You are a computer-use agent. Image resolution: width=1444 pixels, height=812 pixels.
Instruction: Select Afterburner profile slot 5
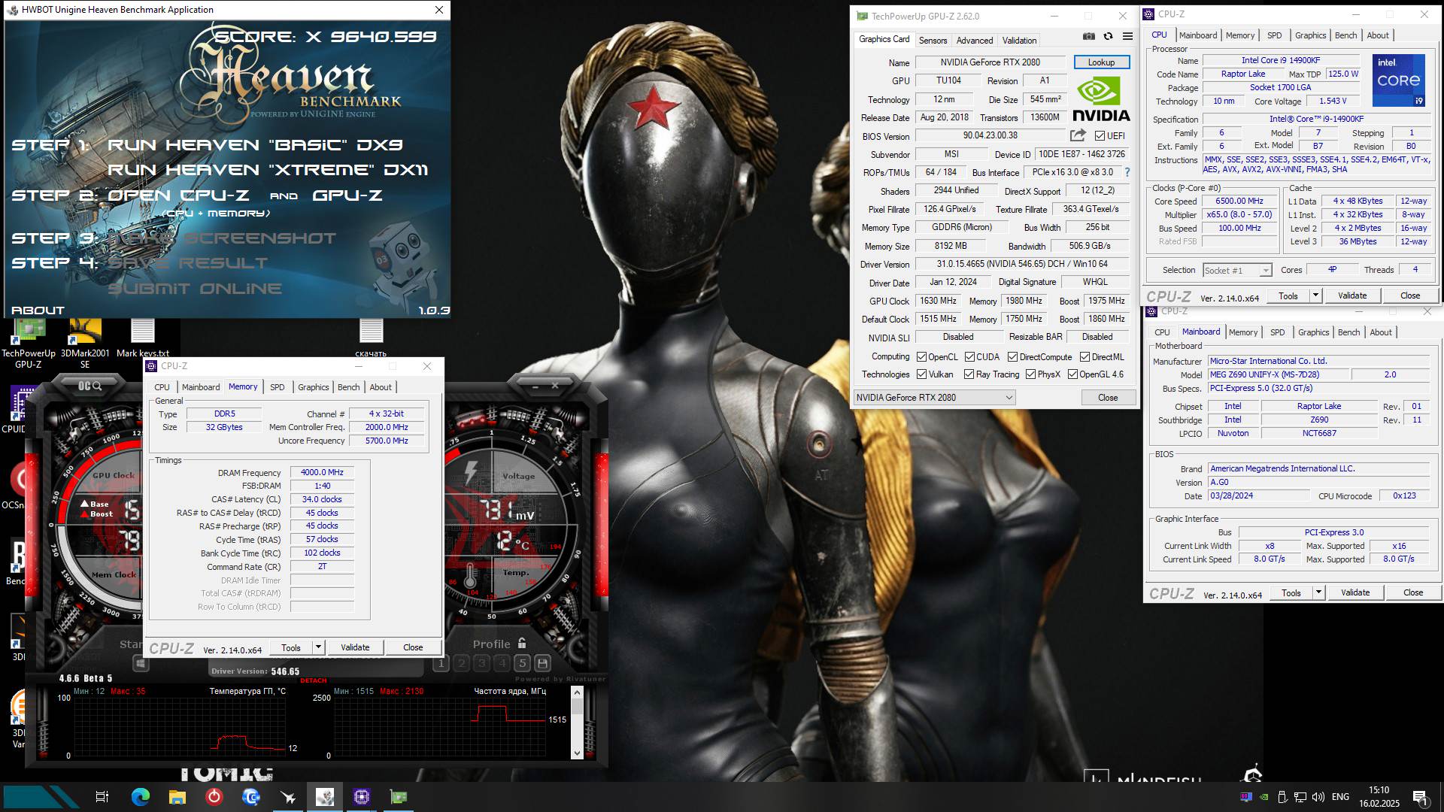point(522,663)
